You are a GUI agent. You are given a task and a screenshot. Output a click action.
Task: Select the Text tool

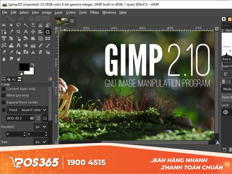point(19,45)
